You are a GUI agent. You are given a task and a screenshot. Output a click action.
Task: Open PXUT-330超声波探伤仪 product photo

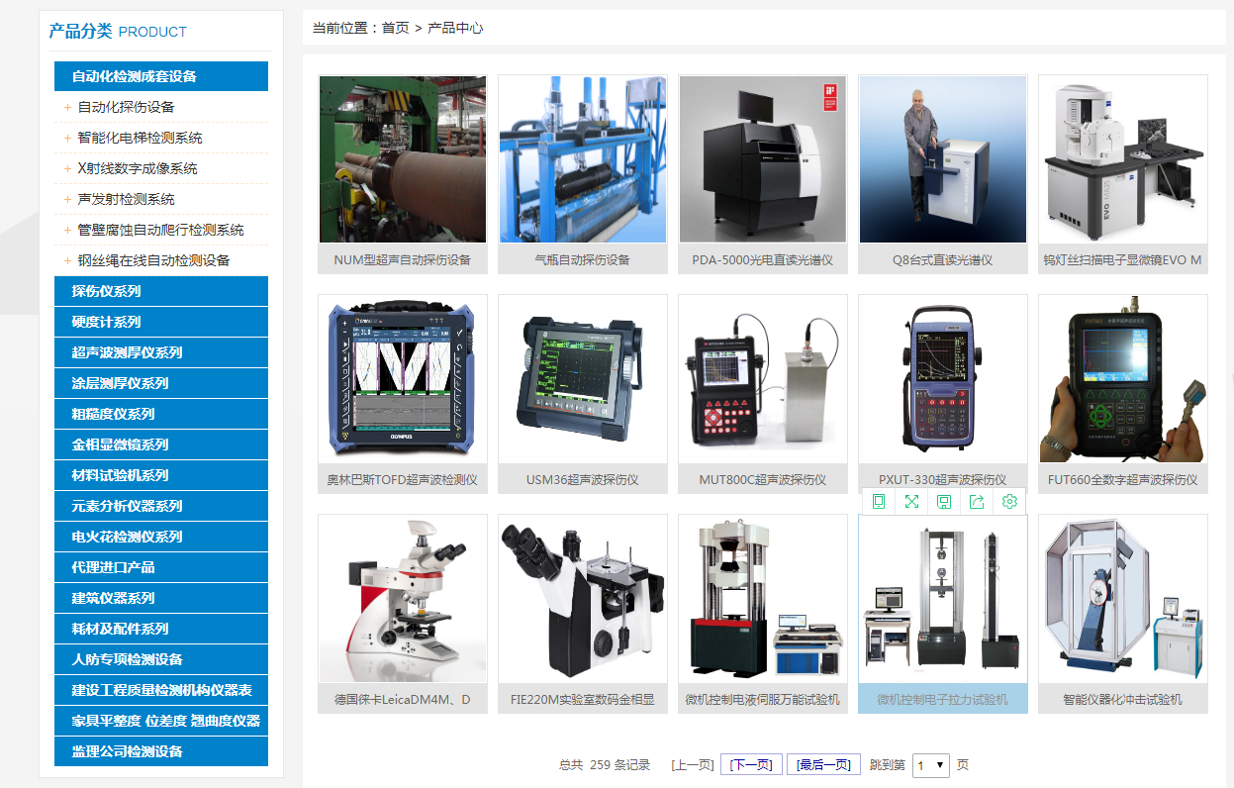coord(943,379)
